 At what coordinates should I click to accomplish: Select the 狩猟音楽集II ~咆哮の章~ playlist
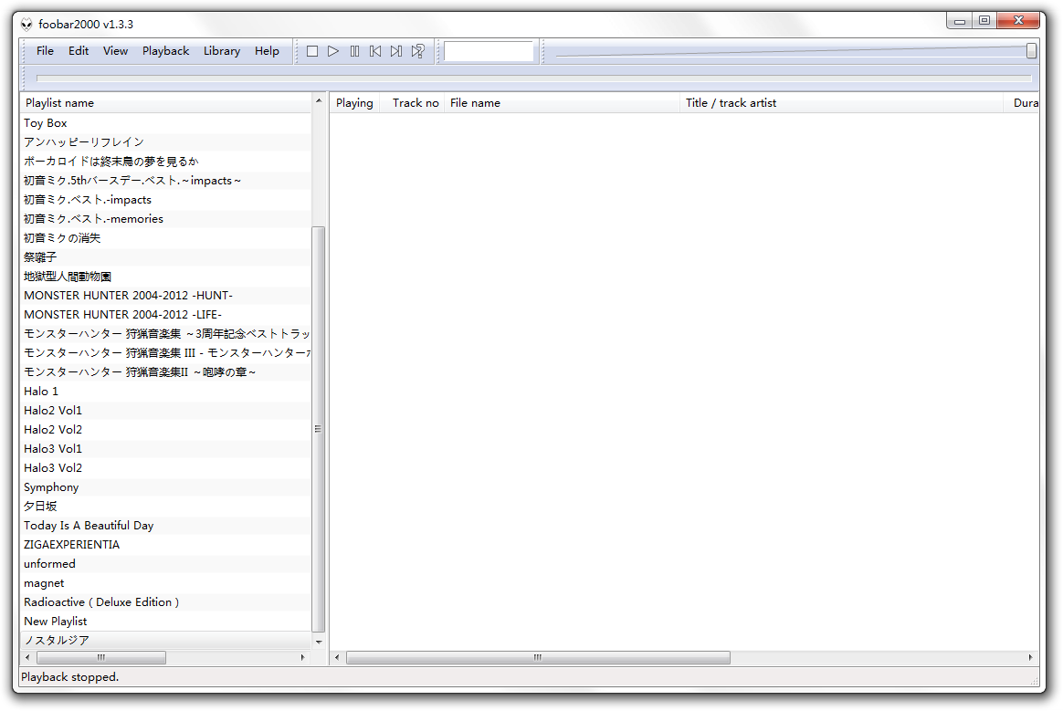[166, 372]
